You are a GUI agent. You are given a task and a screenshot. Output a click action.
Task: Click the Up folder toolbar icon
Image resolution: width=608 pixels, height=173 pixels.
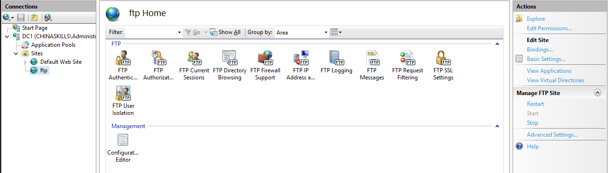click(x=34, y=17)
